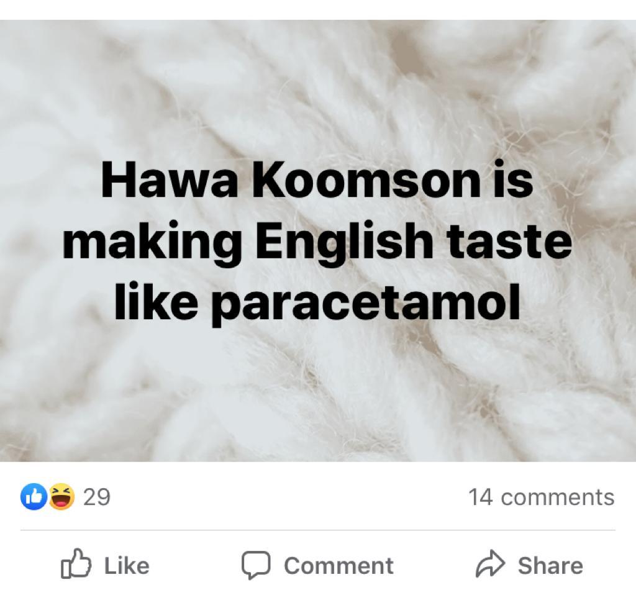Tap the Like button label
This screenshot has height=590, width=636.
pyautogui.click(x=127, y=565)
